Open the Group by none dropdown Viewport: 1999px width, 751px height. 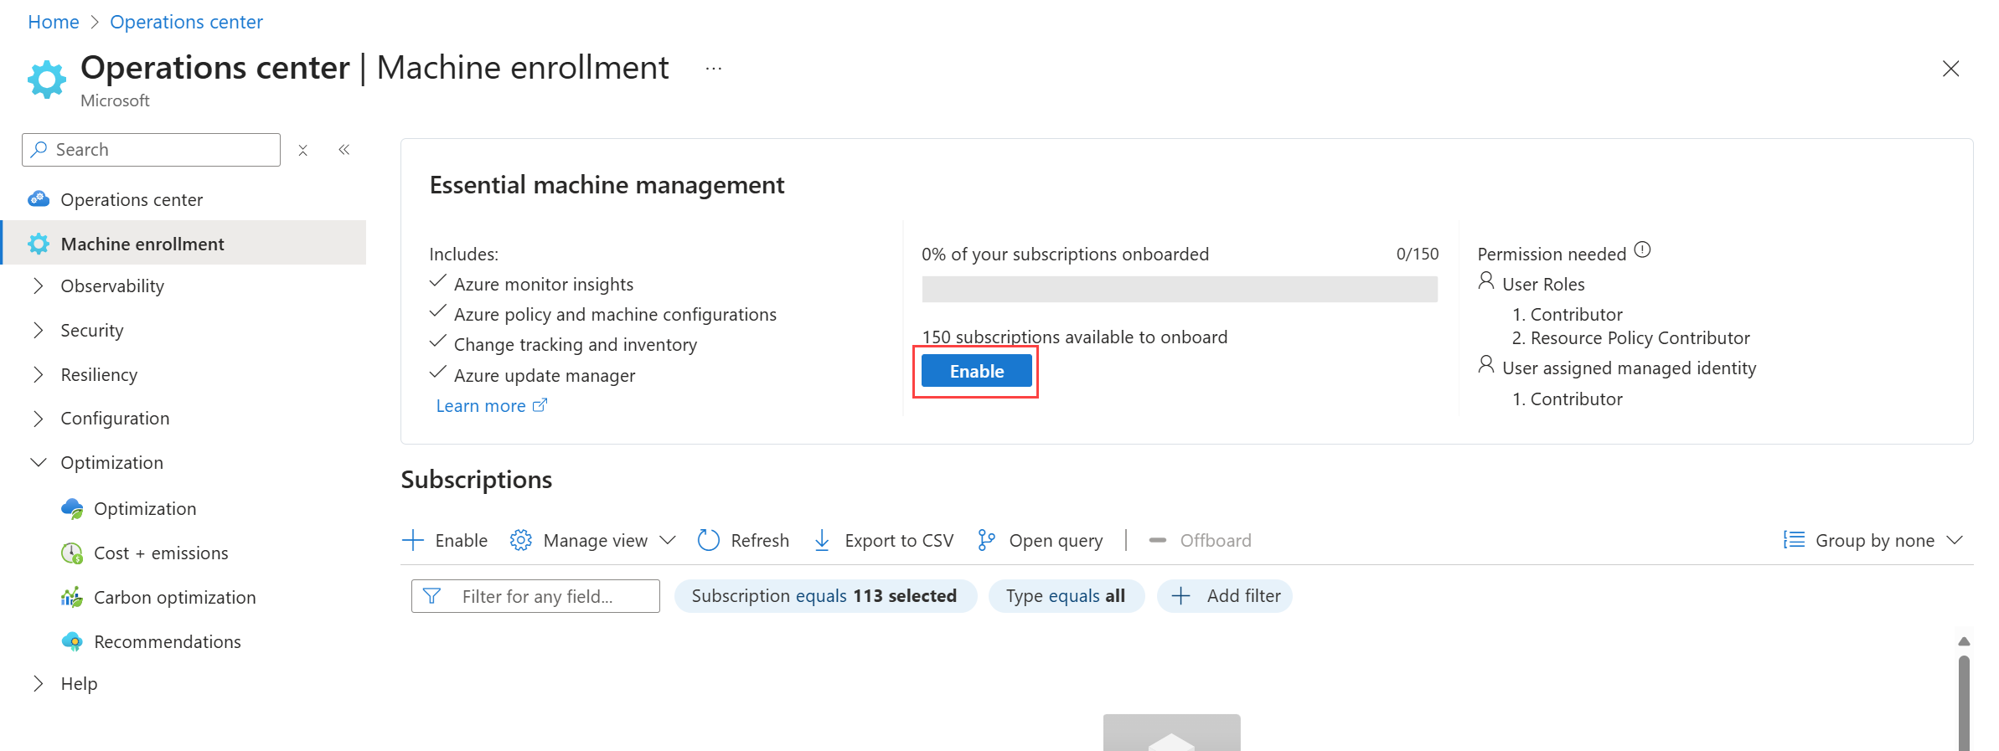tap(1873, 541)
